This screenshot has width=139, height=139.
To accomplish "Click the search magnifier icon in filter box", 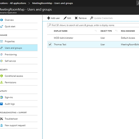I will pos(50,25).
